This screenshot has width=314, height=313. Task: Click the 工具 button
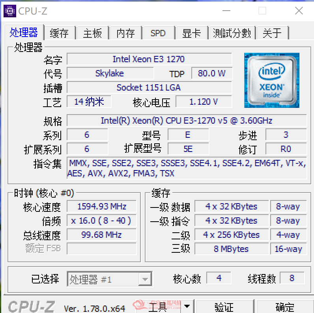point(158,307)
